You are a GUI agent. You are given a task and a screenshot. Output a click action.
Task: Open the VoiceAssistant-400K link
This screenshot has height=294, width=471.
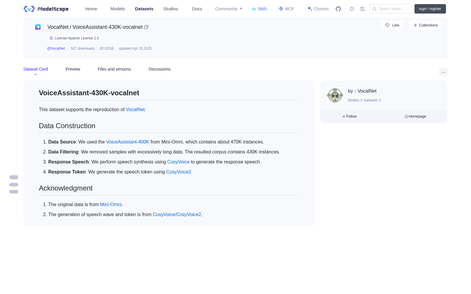(127, 142)
